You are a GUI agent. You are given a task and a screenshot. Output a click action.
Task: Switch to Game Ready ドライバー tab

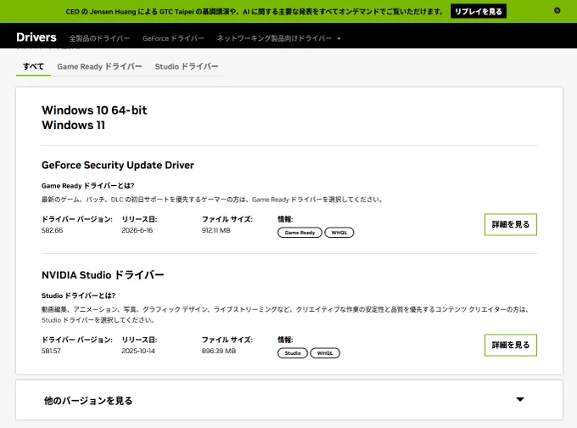[99, 67]
